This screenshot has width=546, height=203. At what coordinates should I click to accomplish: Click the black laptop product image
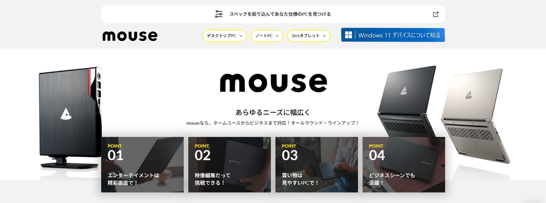pos(407,101)
